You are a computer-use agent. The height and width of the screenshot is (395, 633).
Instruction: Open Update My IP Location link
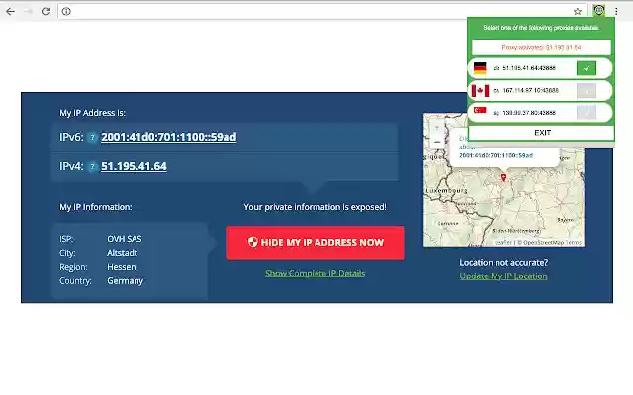(x=503, y=276)
